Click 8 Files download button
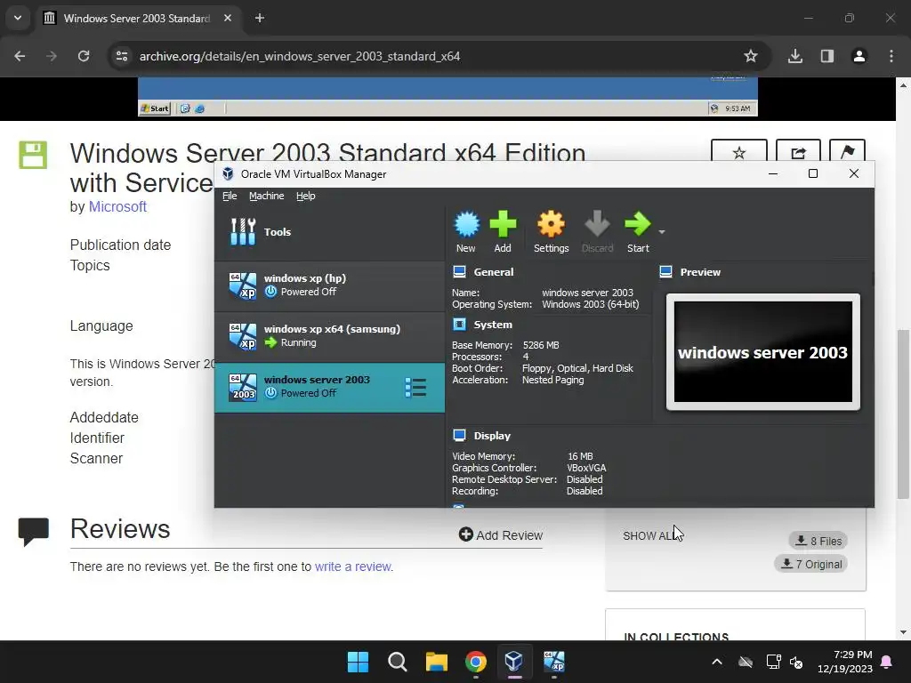Image resolution: width=911 pixels, height=683 pixels. tap(818, 541)
